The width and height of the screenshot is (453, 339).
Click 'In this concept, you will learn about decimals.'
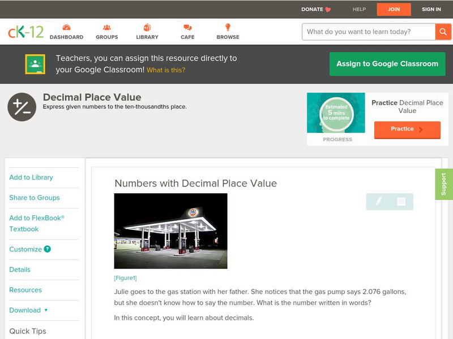click(x=184, y=318)
